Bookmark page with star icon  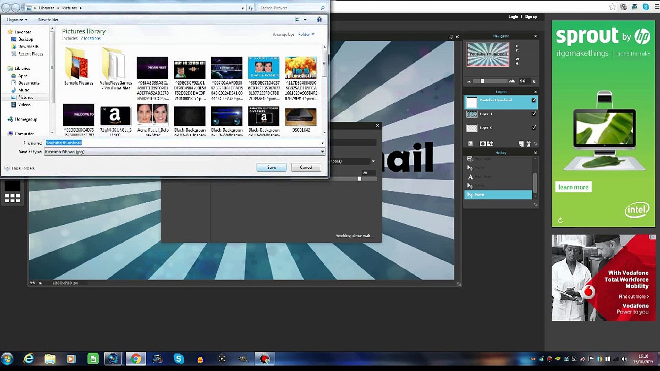click(612, 7)
